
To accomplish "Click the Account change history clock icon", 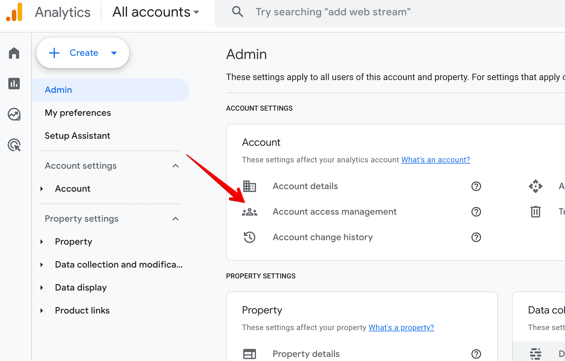I will coord(250,237).
